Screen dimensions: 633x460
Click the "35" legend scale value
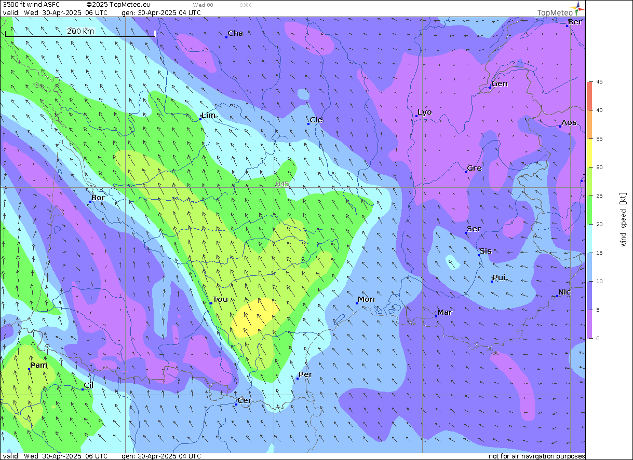tap(599, 139)
